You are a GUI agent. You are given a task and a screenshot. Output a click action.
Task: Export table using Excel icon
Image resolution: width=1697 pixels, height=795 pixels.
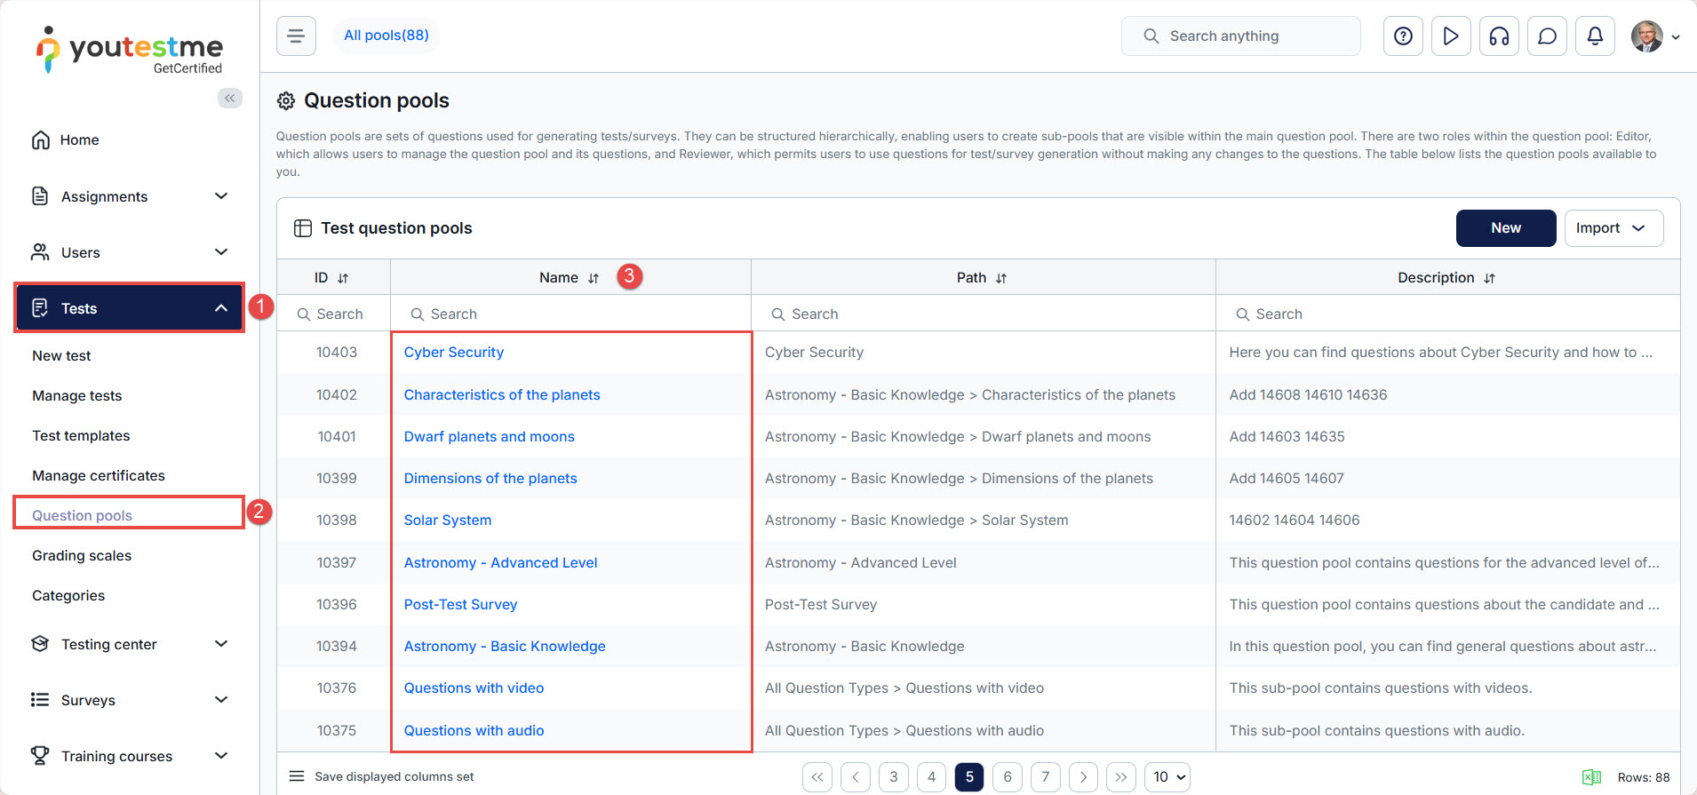(x=1591, y=777)
